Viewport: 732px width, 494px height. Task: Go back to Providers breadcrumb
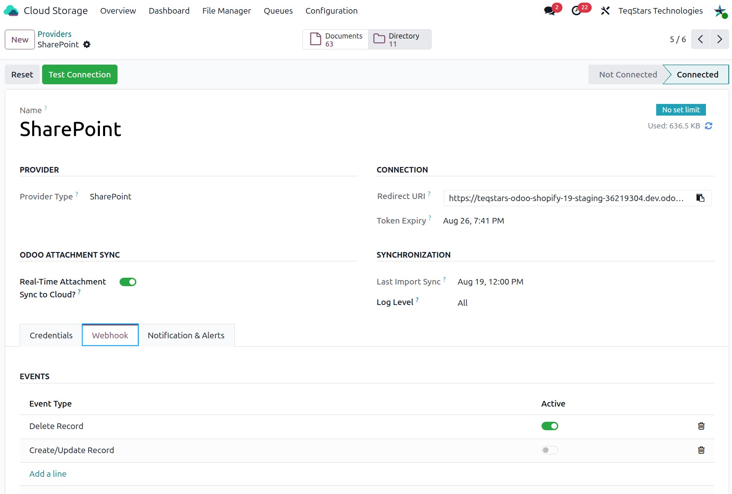(x=55, y=34)
